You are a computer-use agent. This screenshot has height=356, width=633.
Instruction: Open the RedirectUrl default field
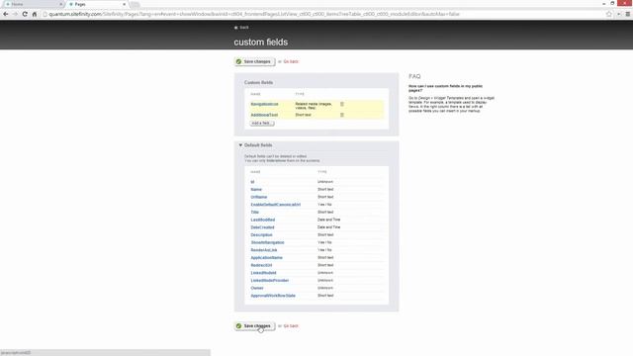tap(261, 265)
